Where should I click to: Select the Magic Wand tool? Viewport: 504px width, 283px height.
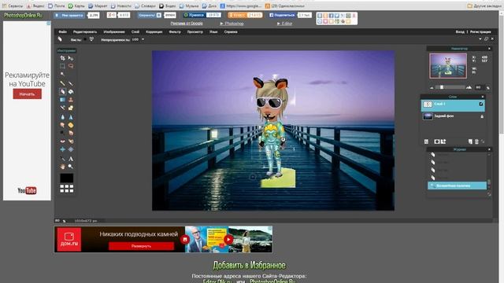pos(62,74)
